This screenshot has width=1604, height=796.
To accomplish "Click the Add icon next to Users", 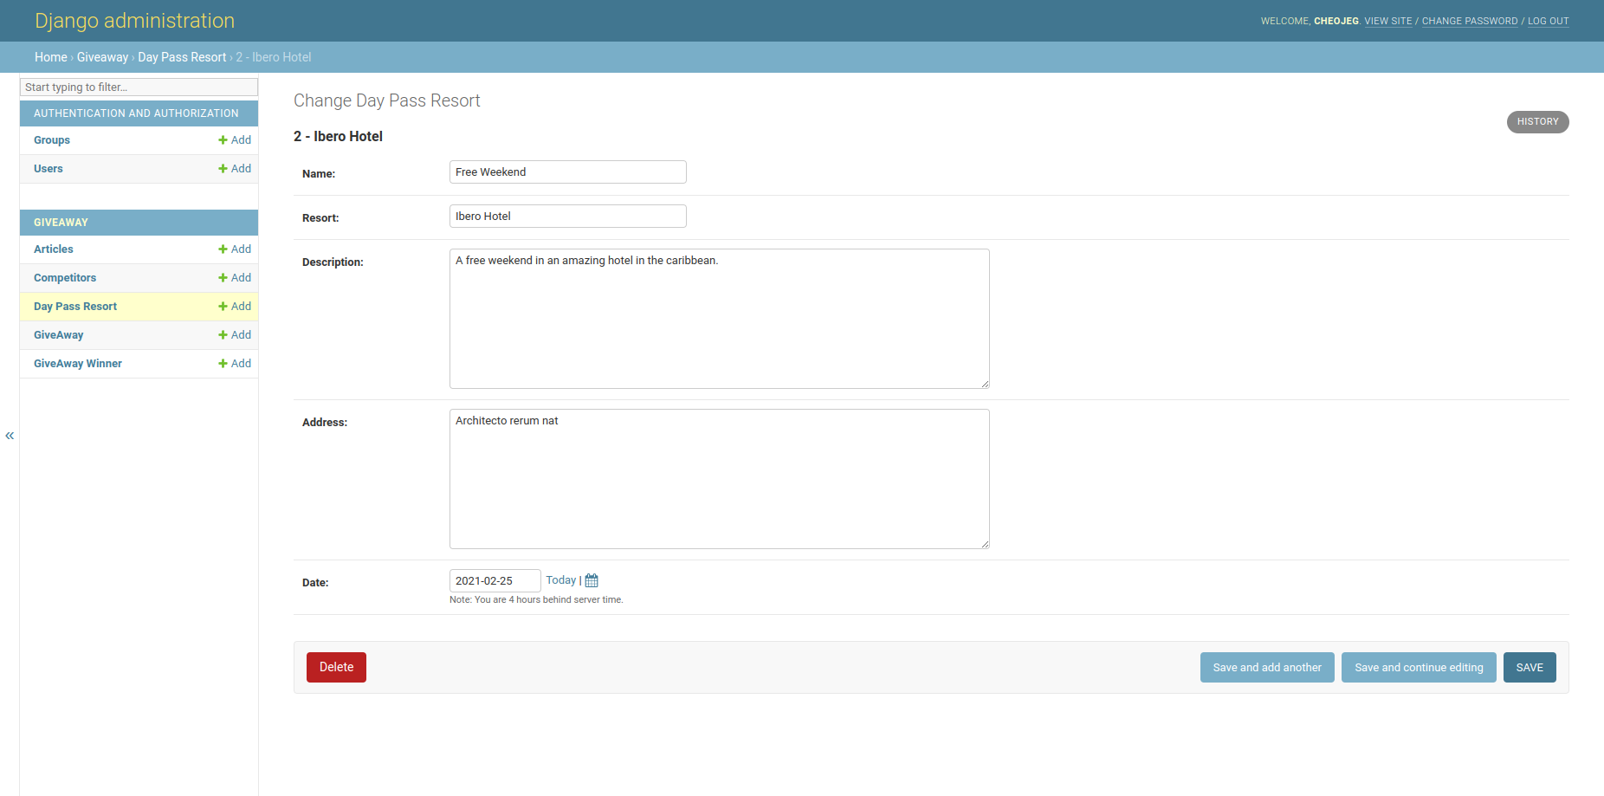I will pyautogui.click(x=235, y=169).
